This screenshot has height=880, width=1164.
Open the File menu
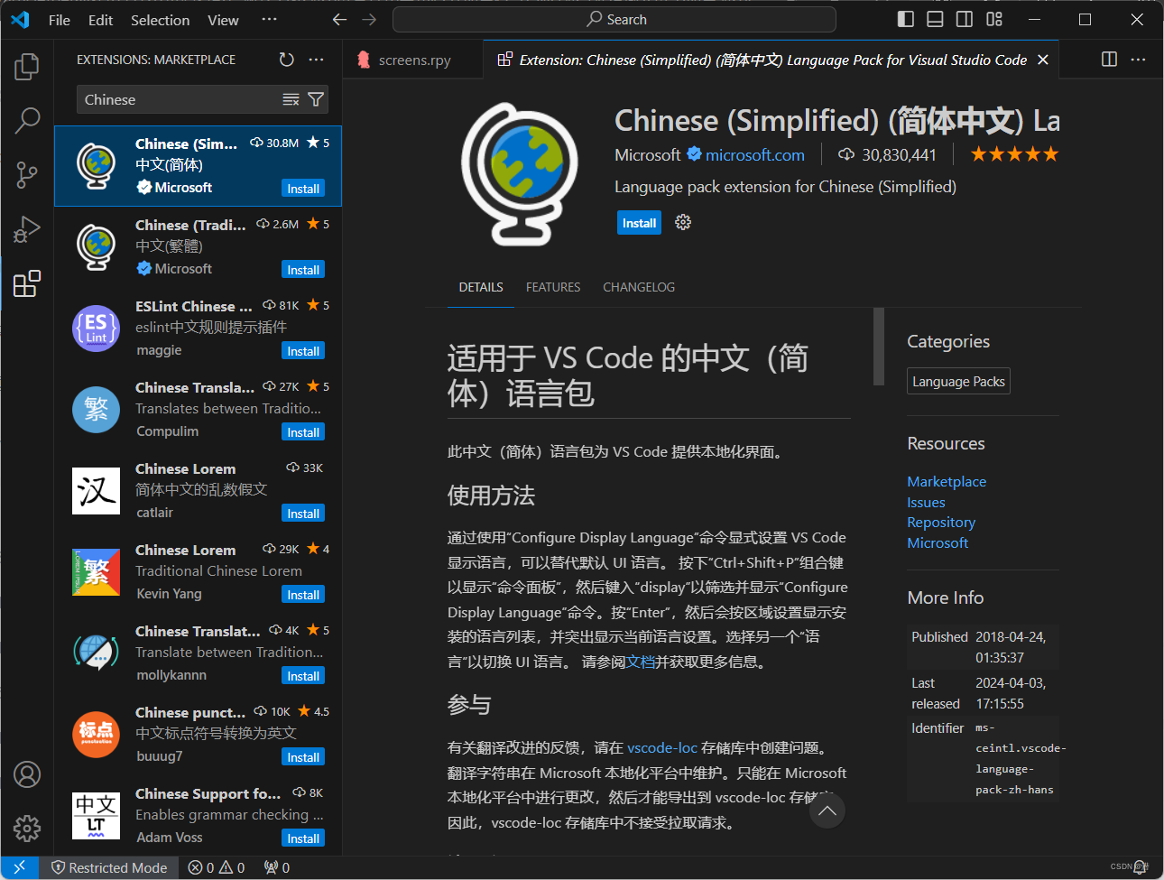click(x=60, y=20)
